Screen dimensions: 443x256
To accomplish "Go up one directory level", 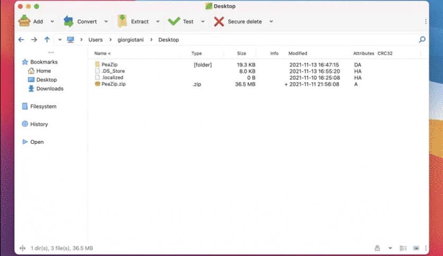I will pyautogui.click(x=47, y=40).
